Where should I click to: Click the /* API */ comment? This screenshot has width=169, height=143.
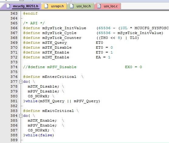[x=34, y=23]
